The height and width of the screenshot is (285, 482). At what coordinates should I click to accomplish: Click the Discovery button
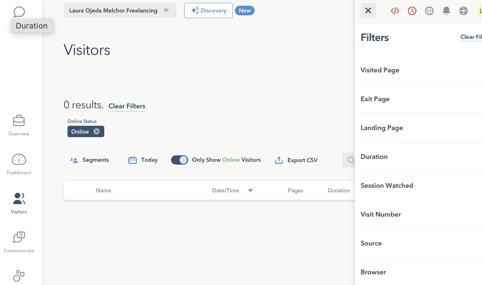click(x=209, y=11)
